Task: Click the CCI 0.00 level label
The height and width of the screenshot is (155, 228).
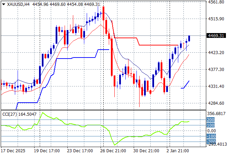Action: point(212,131)
